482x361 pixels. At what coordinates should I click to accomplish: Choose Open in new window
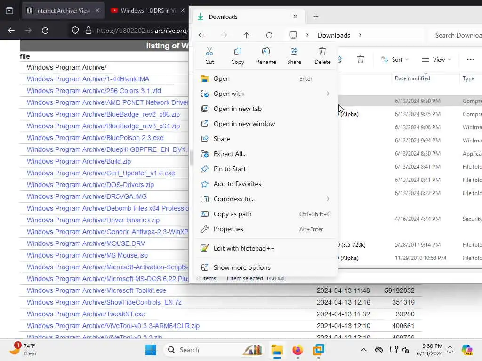pyautogui.click(x=266, y=124)
